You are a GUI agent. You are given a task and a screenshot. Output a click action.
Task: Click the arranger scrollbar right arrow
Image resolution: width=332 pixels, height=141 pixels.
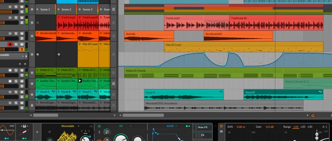coord(308,115)
